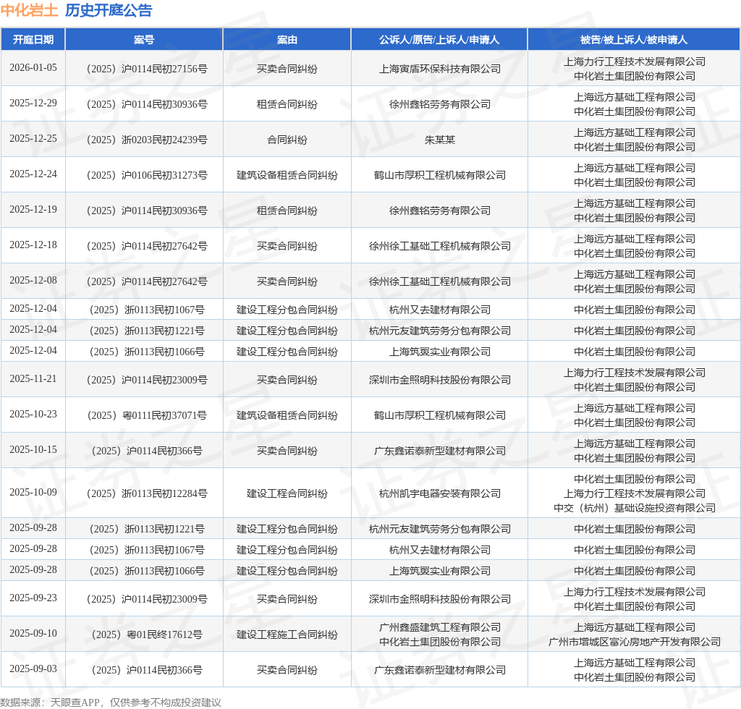Select the date 2025-12-19
The width and height of the screenshot is (741, 709).
[x=33, y=209]
